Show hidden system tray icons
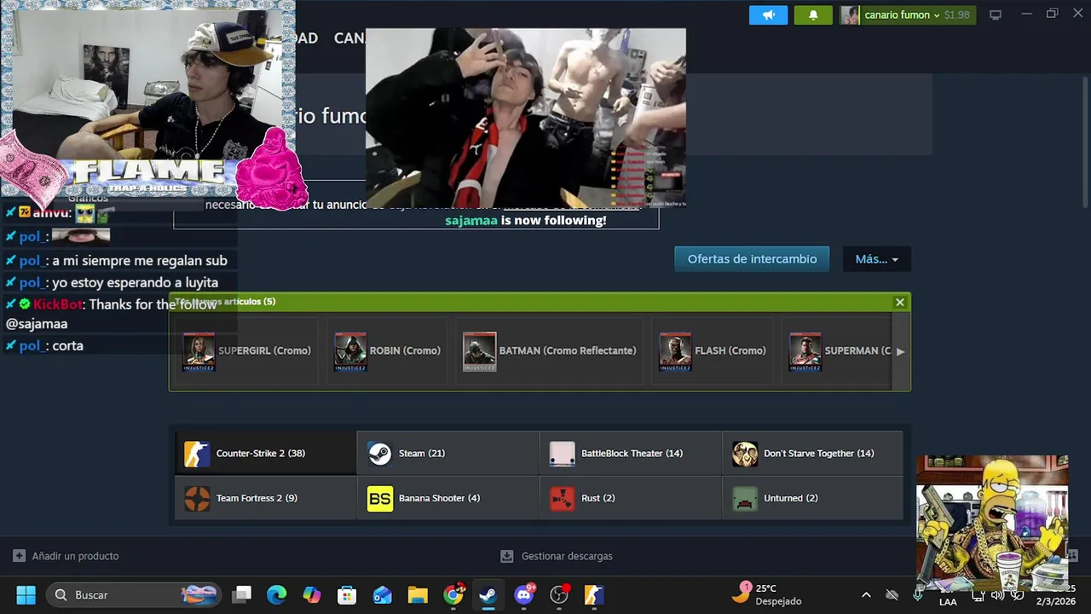The image size is (1091, 614). (866, 594)
